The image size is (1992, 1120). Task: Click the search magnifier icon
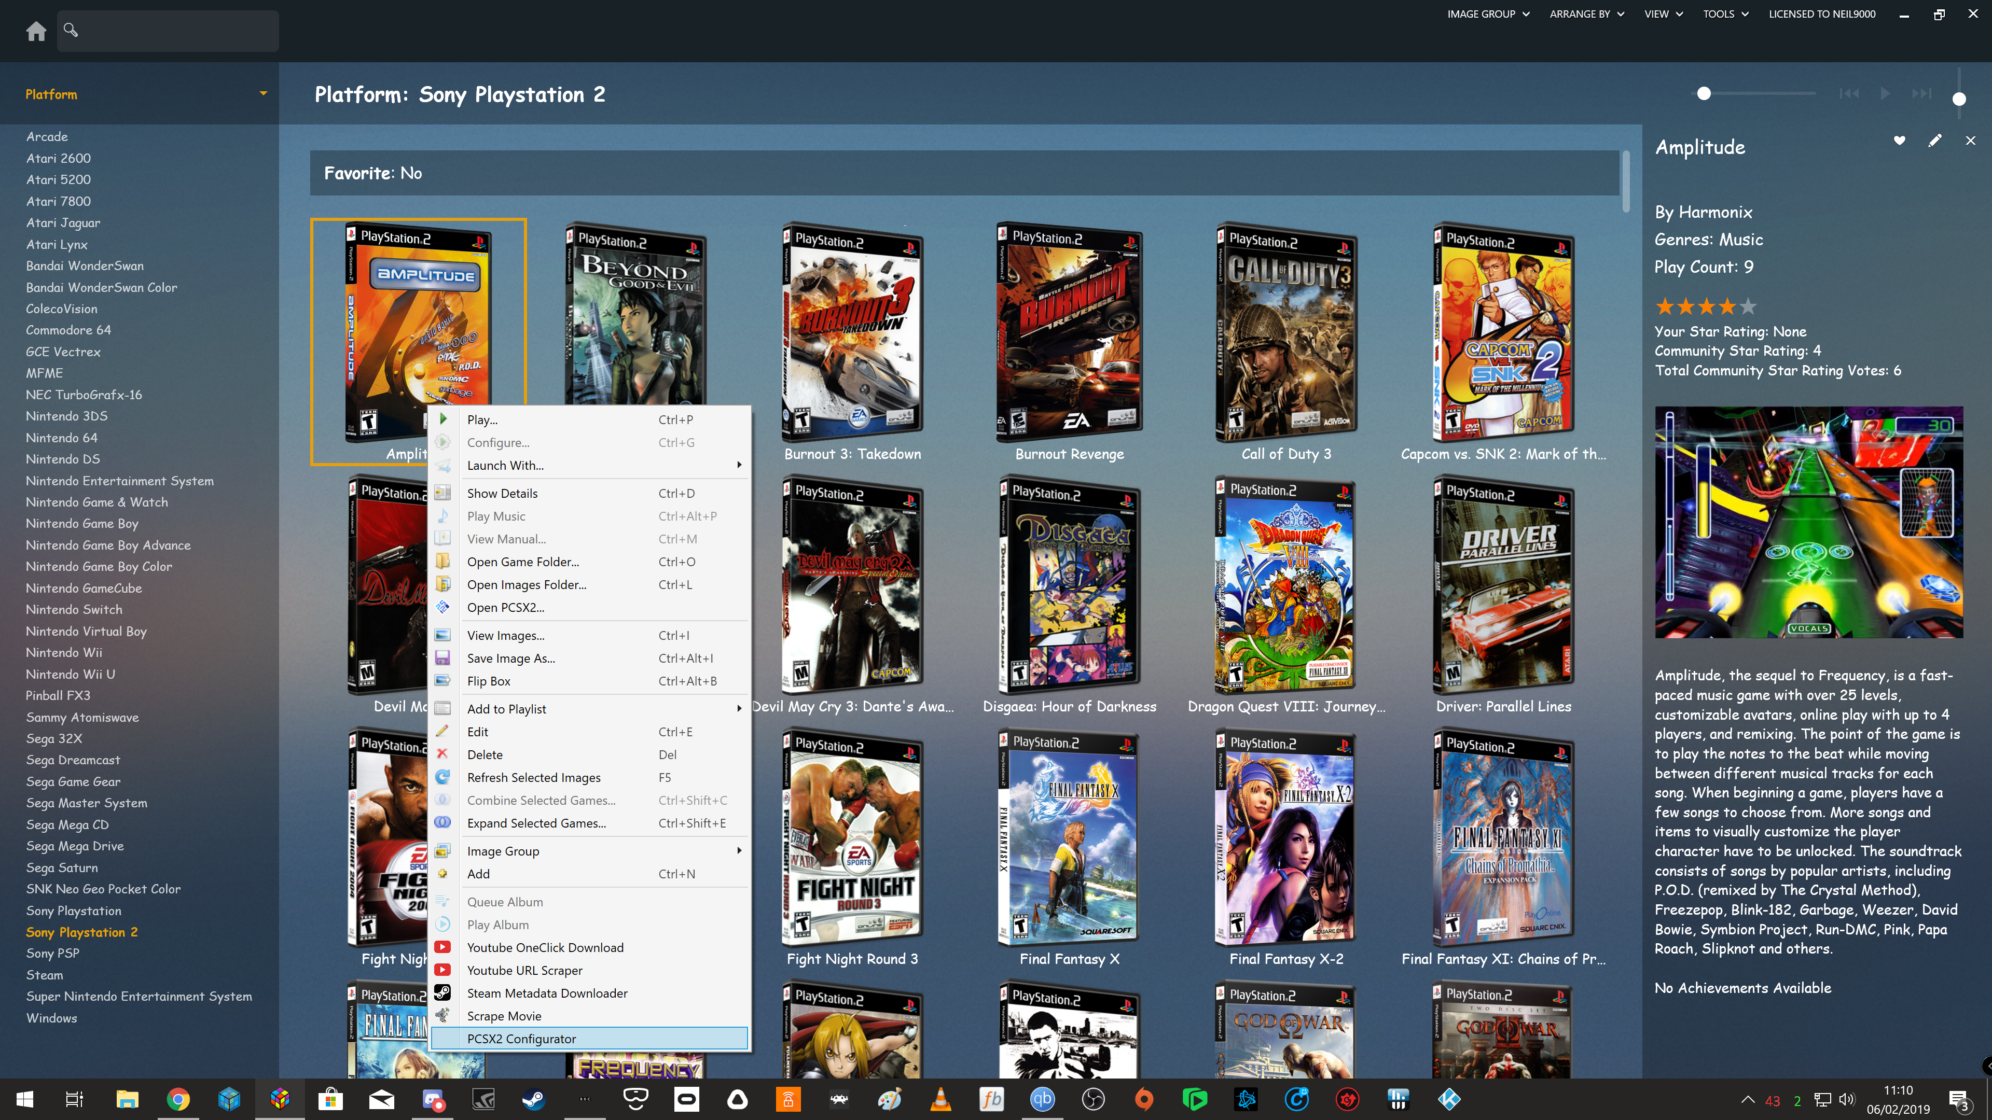tap(71, 30)
